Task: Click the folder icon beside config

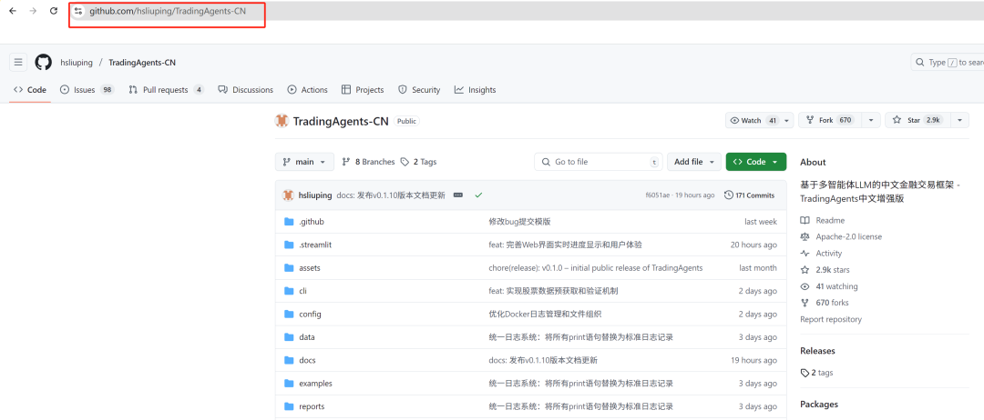Action: click(x=289, y=315)
